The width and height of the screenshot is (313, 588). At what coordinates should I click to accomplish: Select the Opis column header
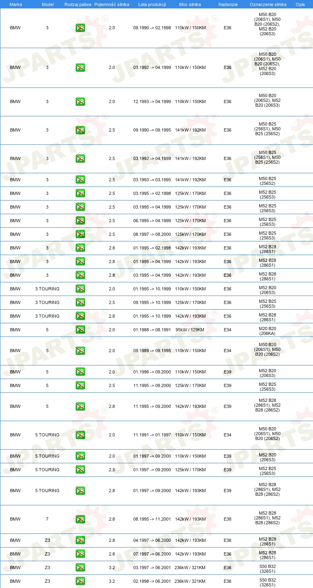pyautogui.click(x=300, y=4)
